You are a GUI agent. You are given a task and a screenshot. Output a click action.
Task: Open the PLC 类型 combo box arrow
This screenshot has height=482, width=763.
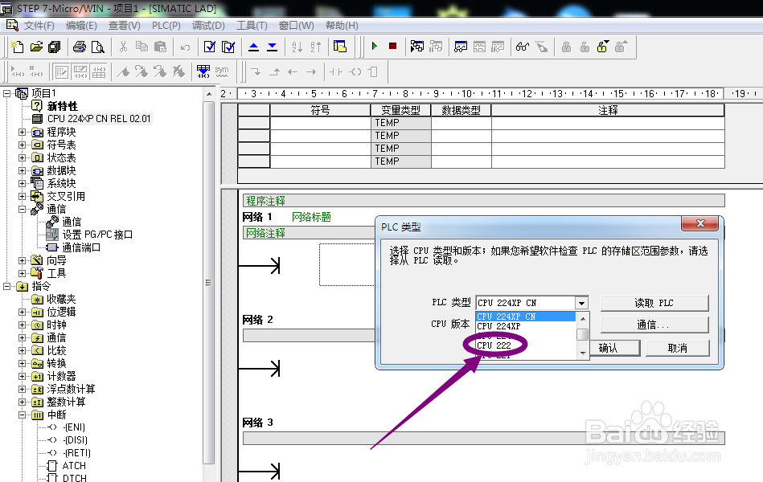pyautogui.click(x=581, y=303)
